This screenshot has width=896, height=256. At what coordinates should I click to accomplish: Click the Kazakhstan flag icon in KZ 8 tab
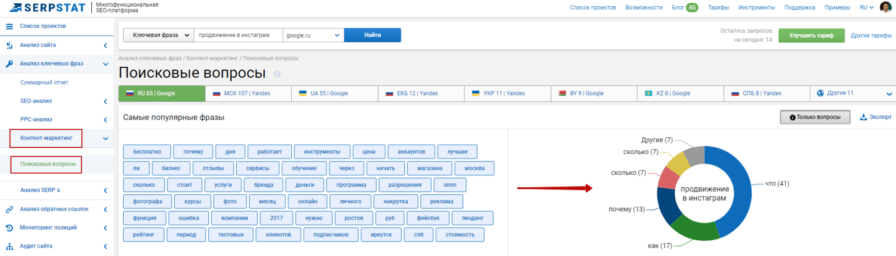coord(648,94)
